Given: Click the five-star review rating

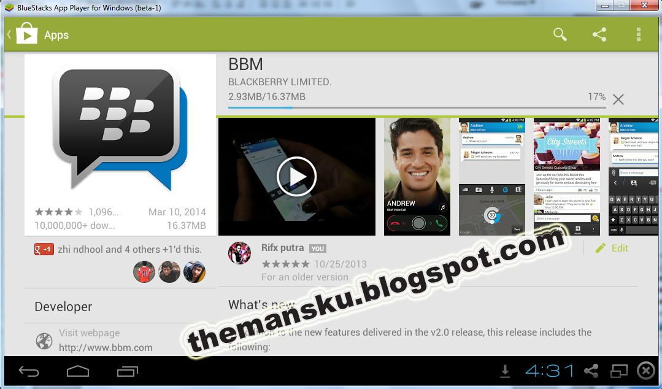Looking at the screenshot, I should coord(286,264).
